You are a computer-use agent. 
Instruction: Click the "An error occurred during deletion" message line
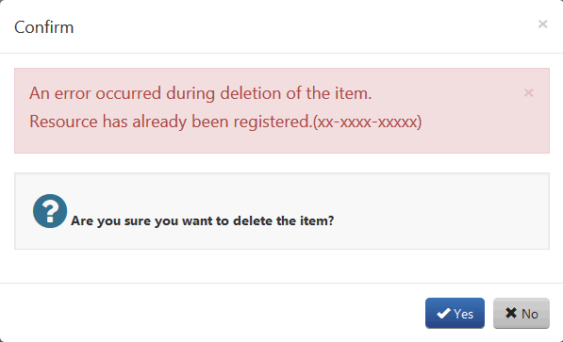pyautogui.click(x=200, y=93)
